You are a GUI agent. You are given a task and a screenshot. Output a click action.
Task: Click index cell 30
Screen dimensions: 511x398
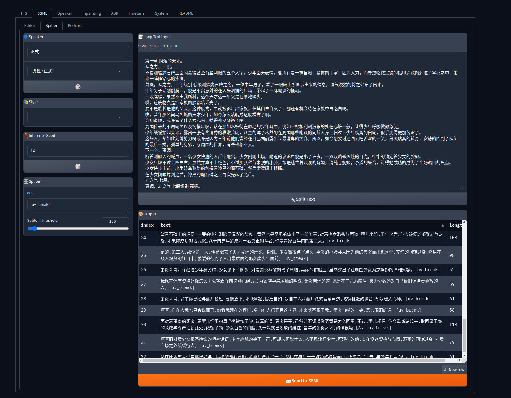(148, 325)
